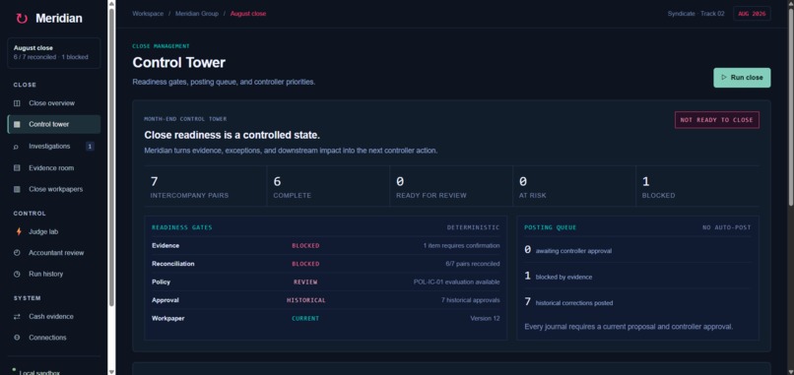Click the Run close button
Image resolution: width=794 pixels, height=375 pixels.
pyautogui.click(x=742, y=78)
